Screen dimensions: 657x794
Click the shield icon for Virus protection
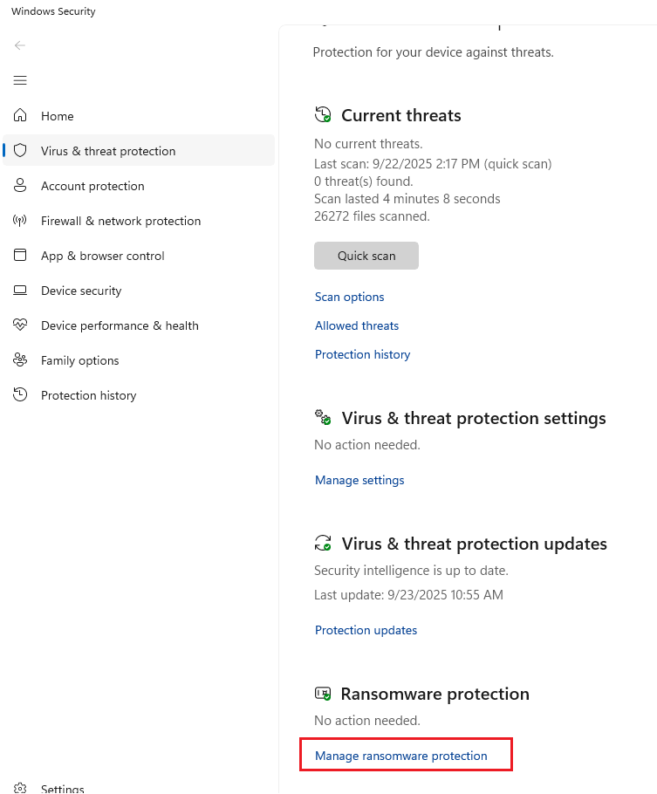tap(20, 150)
